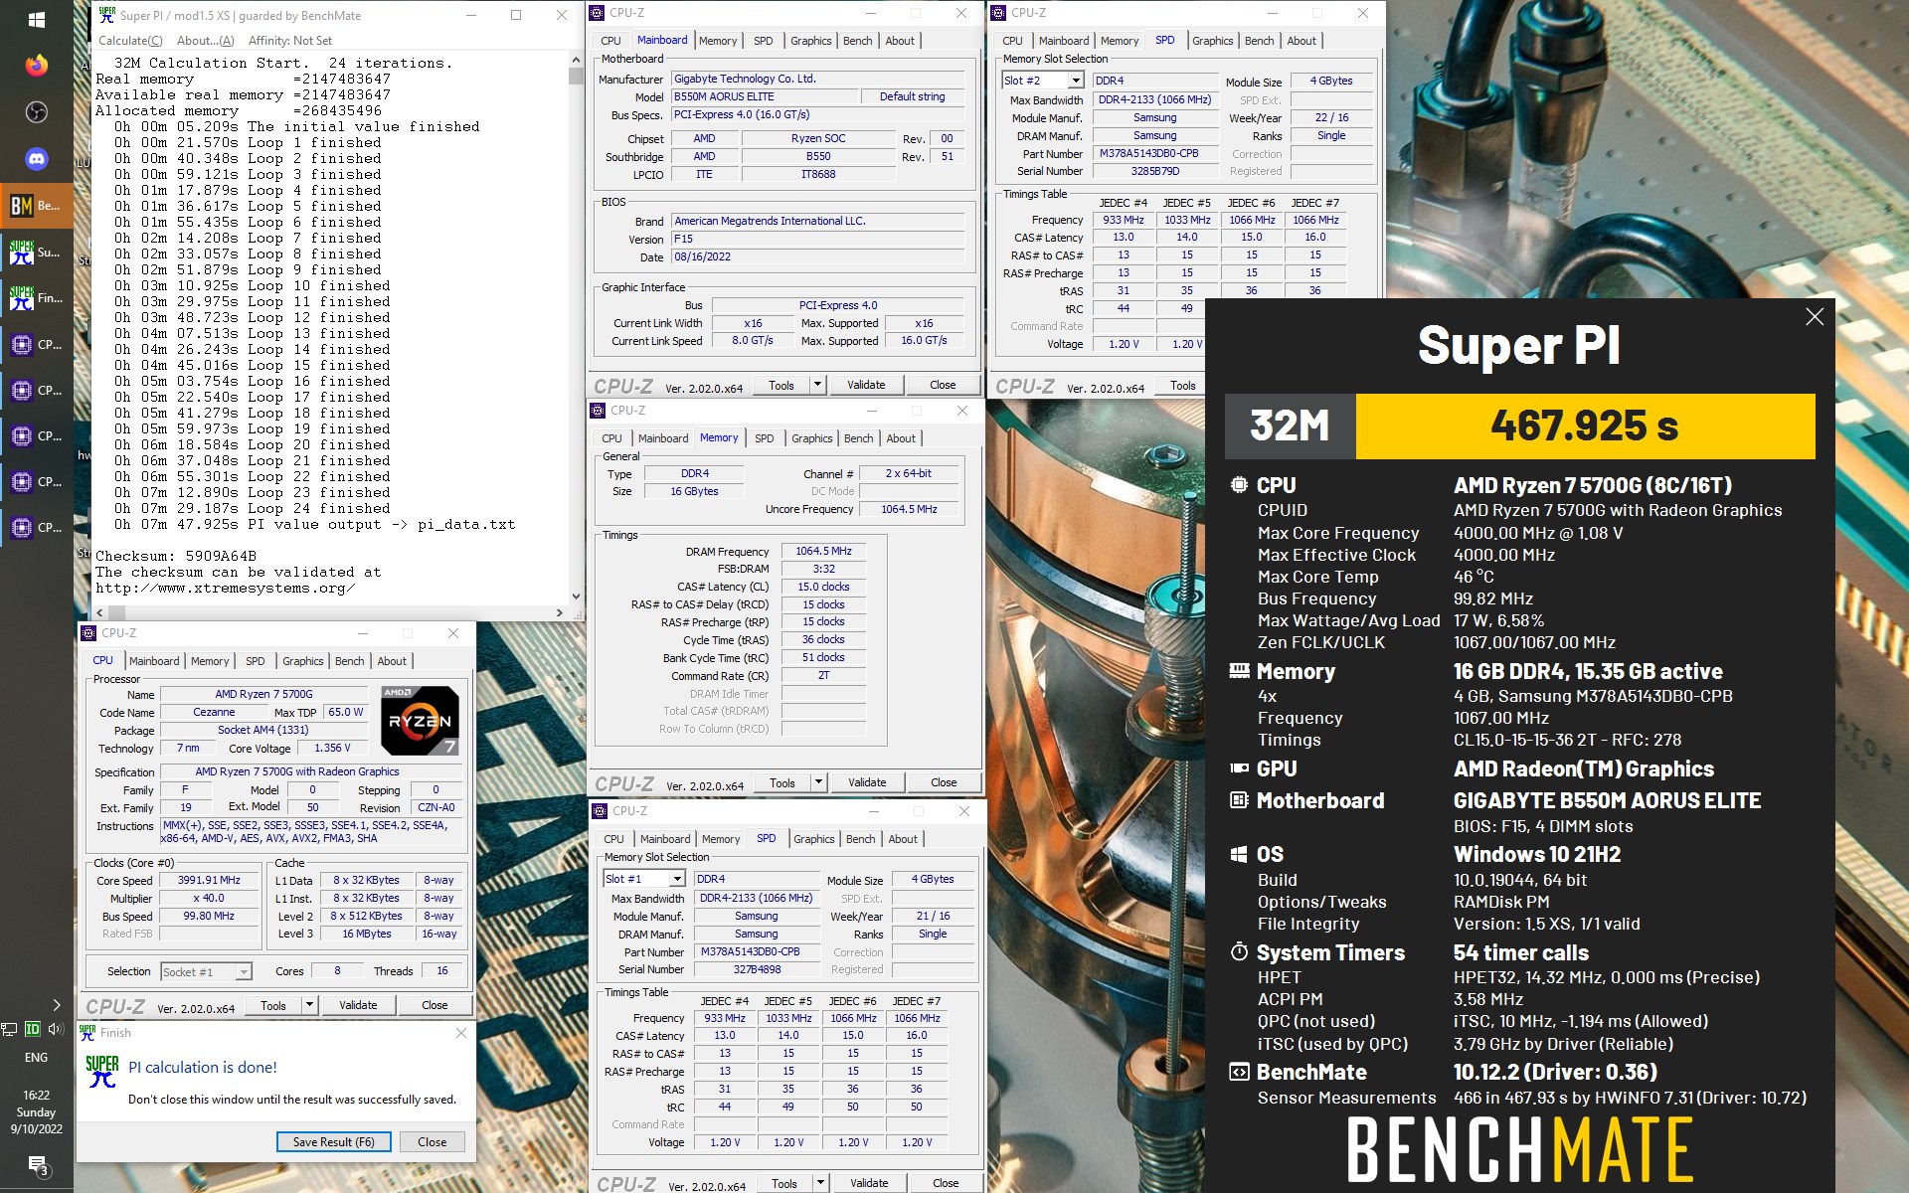This screenshot has width=1909, height=1193.
Task: Open Calculate menu in Super PI
Action: click(130, 41)
